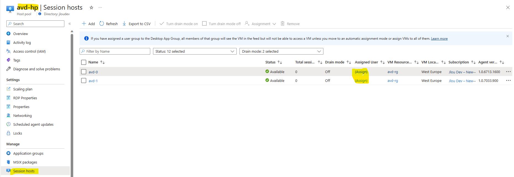Click the favorite star icon next to Session hosts
514x177 pixels.
91,7
